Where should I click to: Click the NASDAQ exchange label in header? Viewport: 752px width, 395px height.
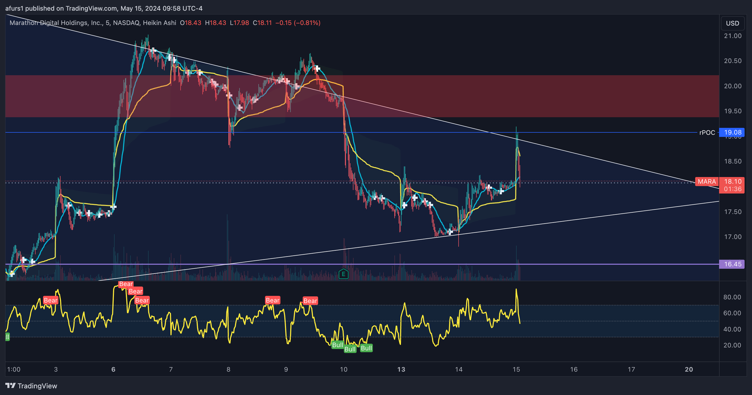coord(126,23)
